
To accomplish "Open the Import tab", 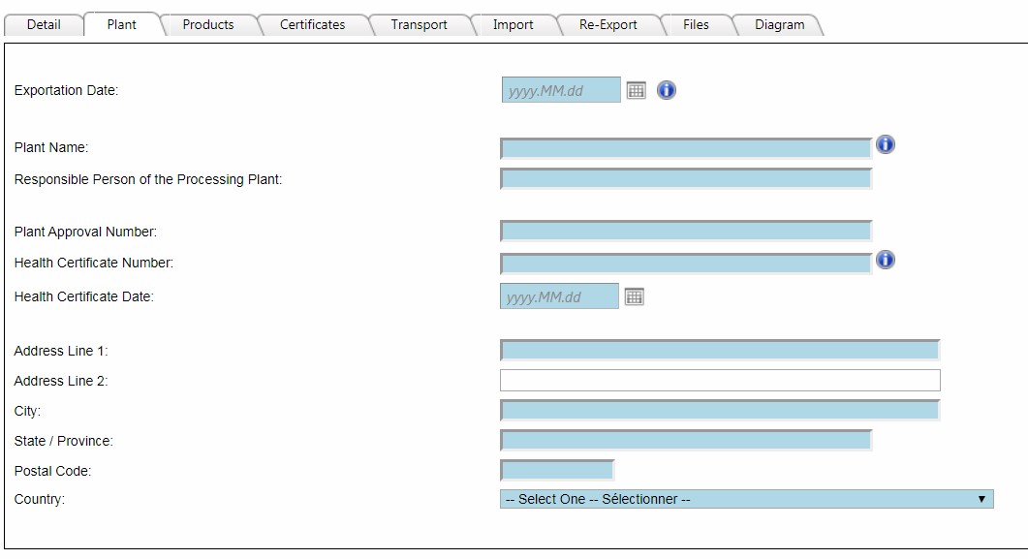I will tap(513, 25).
